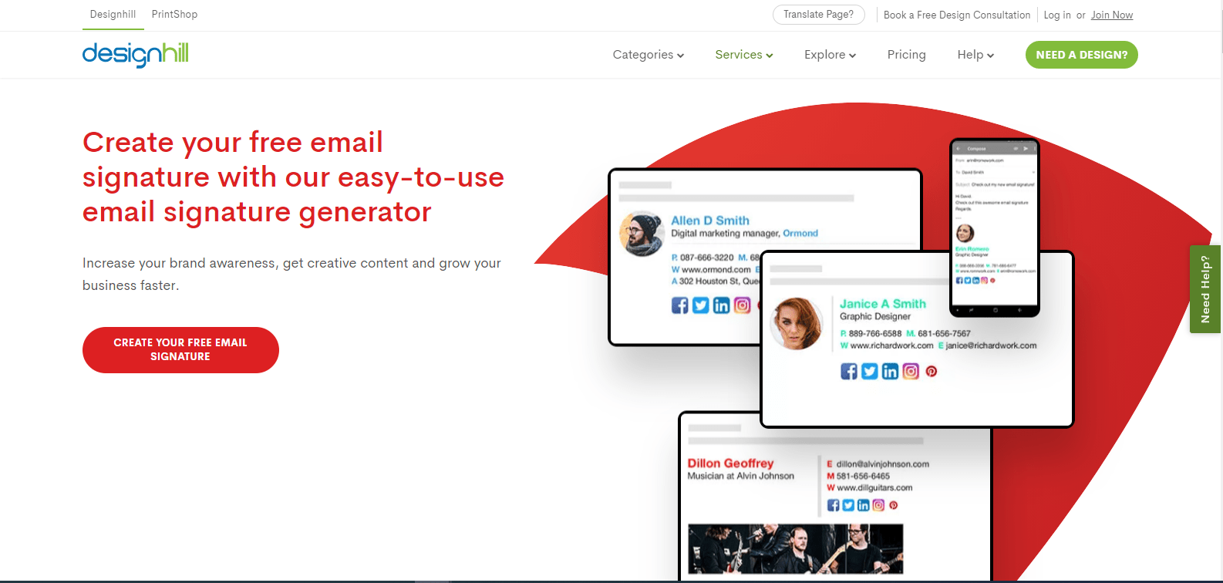The image size is (1223, 583).
Task: Switch to the PrintShop tab
Action: (174, 15)
